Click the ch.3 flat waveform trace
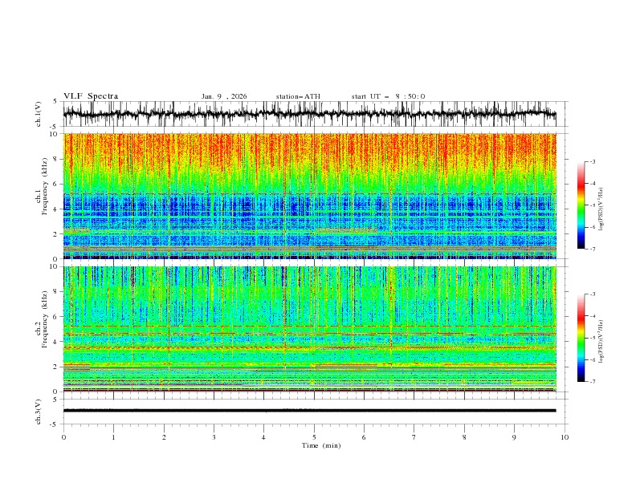The width and height of the screenshot is (636, 491). [309, 411]
